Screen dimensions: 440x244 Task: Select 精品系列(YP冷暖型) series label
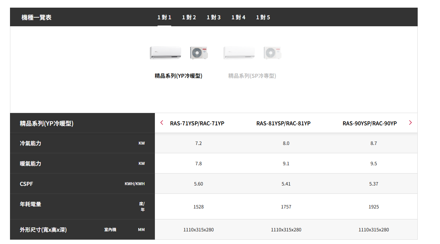pos(179,76)
